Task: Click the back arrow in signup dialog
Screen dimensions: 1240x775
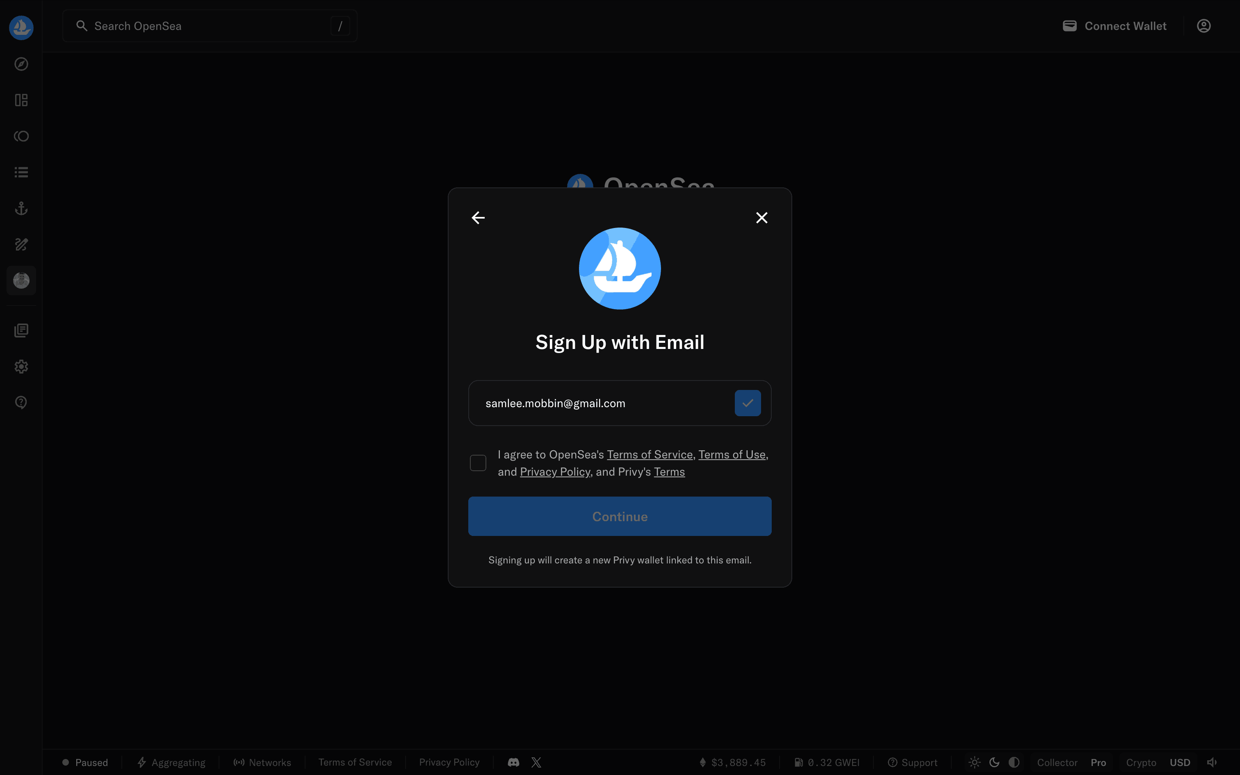Action: [x=478, y=218]
